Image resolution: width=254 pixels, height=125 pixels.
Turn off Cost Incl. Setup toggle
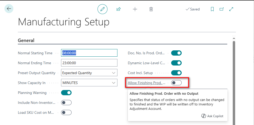click(x=176, y=73)
